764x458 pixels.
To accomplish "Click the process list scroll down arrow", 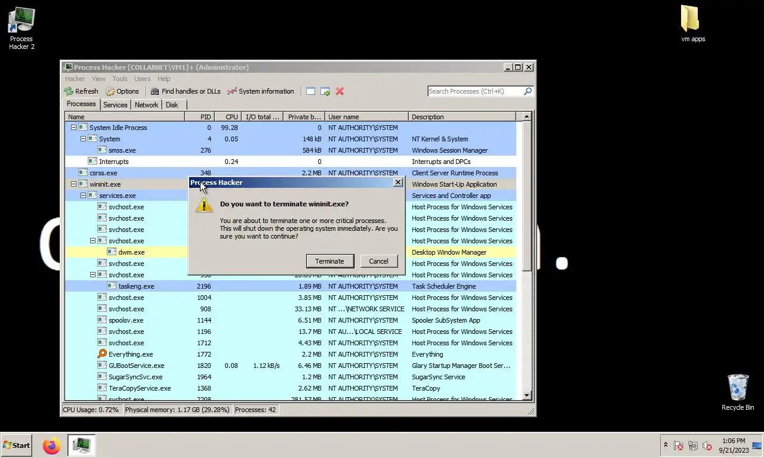I will pos(526,395).
